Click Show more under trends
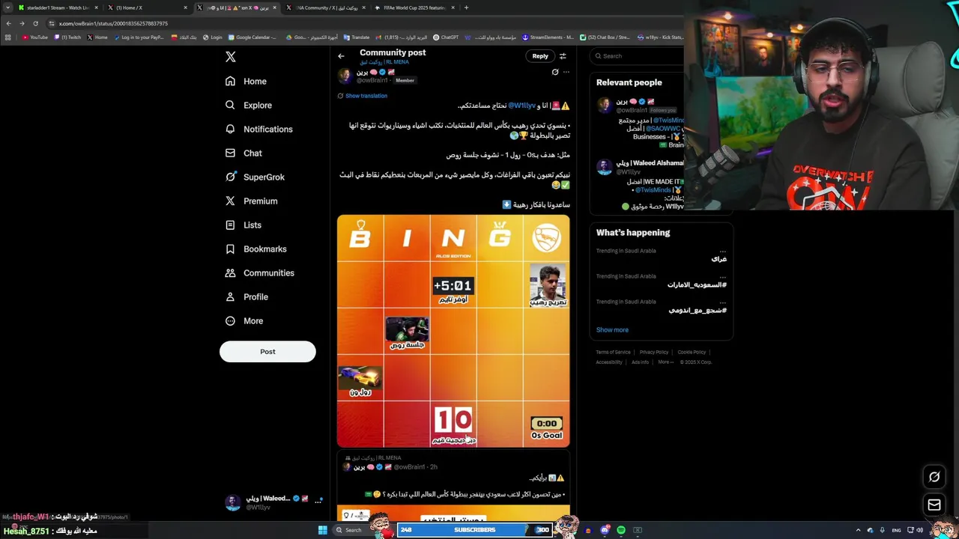Screen dimensions: 959x539 [612, 329]
